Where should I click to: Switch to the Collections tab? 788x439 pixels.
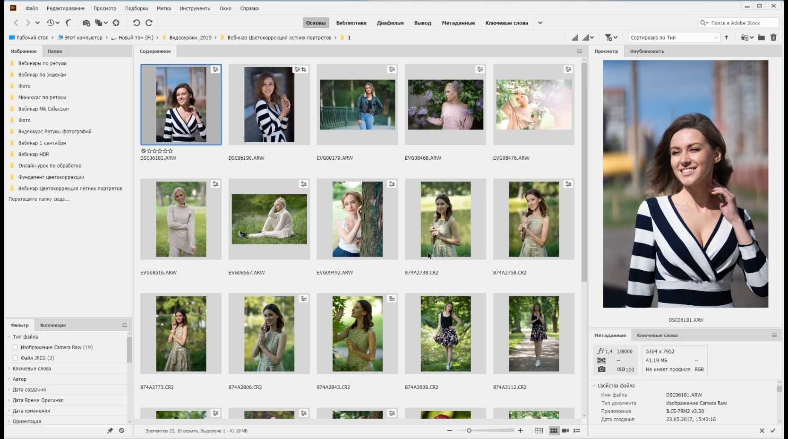pos(53,325)
